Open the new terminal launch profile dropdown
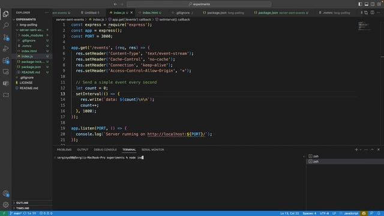Viewport: 384px width, 216px height. click(361, 149)
